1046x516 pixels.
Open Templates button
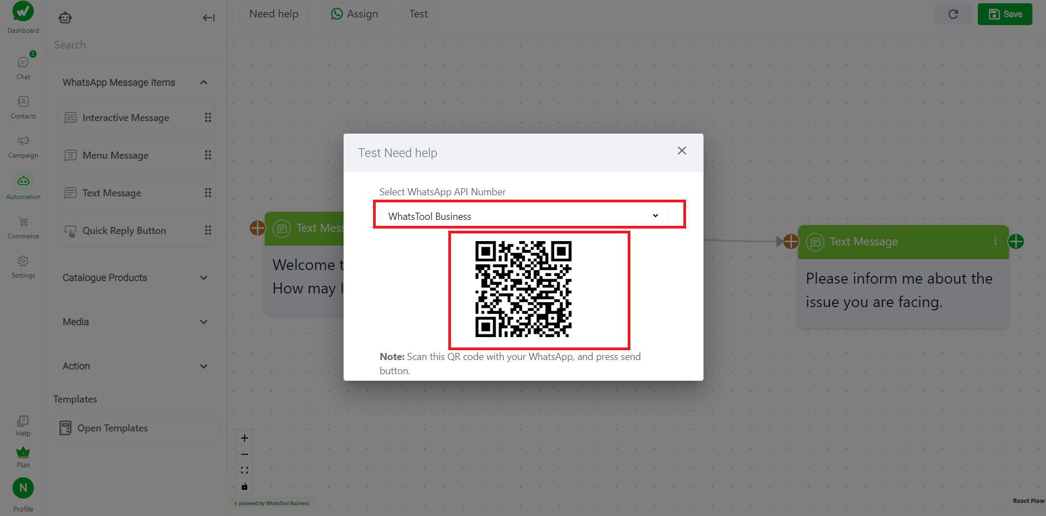136,428
